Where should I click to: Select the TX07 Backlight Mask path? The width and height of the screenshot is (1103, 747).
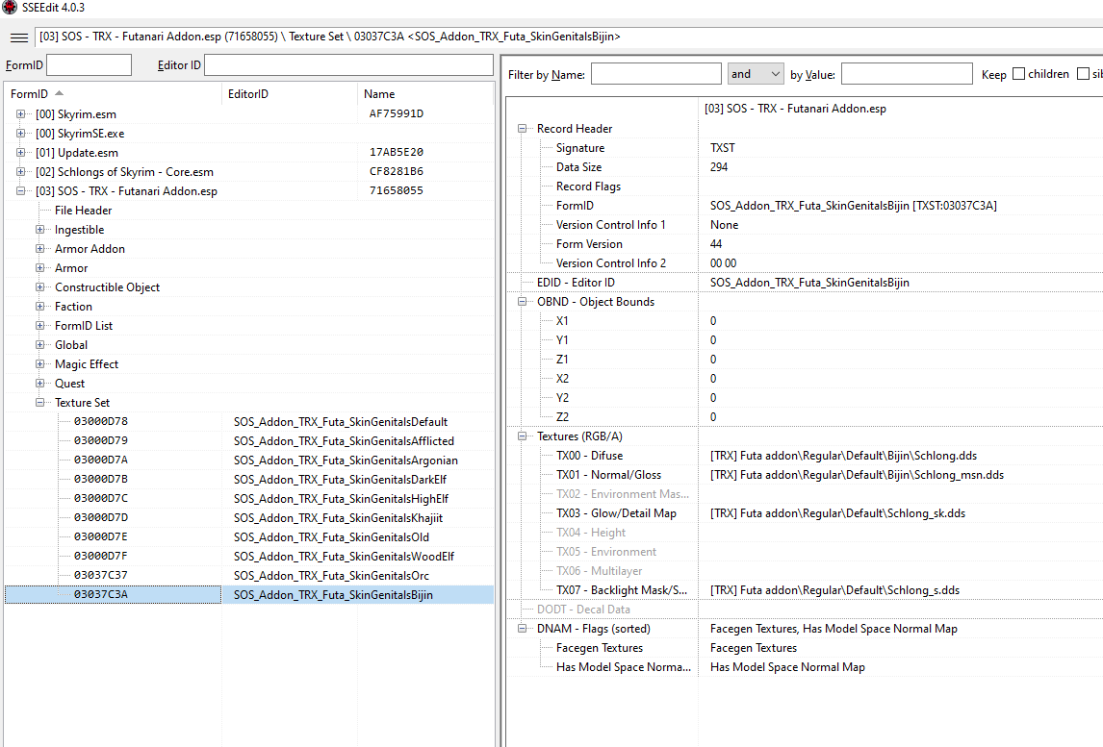(834, 590)
